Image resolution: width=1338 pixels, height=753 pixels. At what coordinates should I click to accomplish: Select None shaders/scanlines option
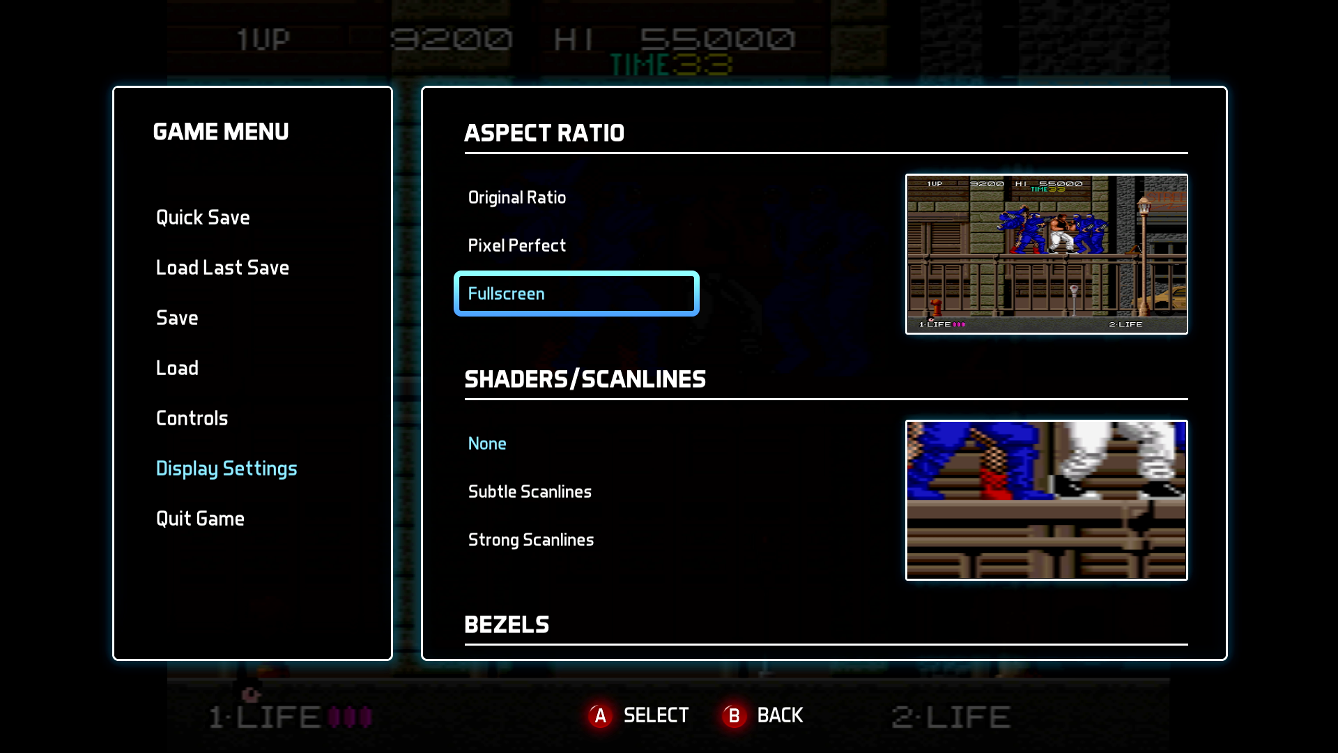click(x=486, y=442)
